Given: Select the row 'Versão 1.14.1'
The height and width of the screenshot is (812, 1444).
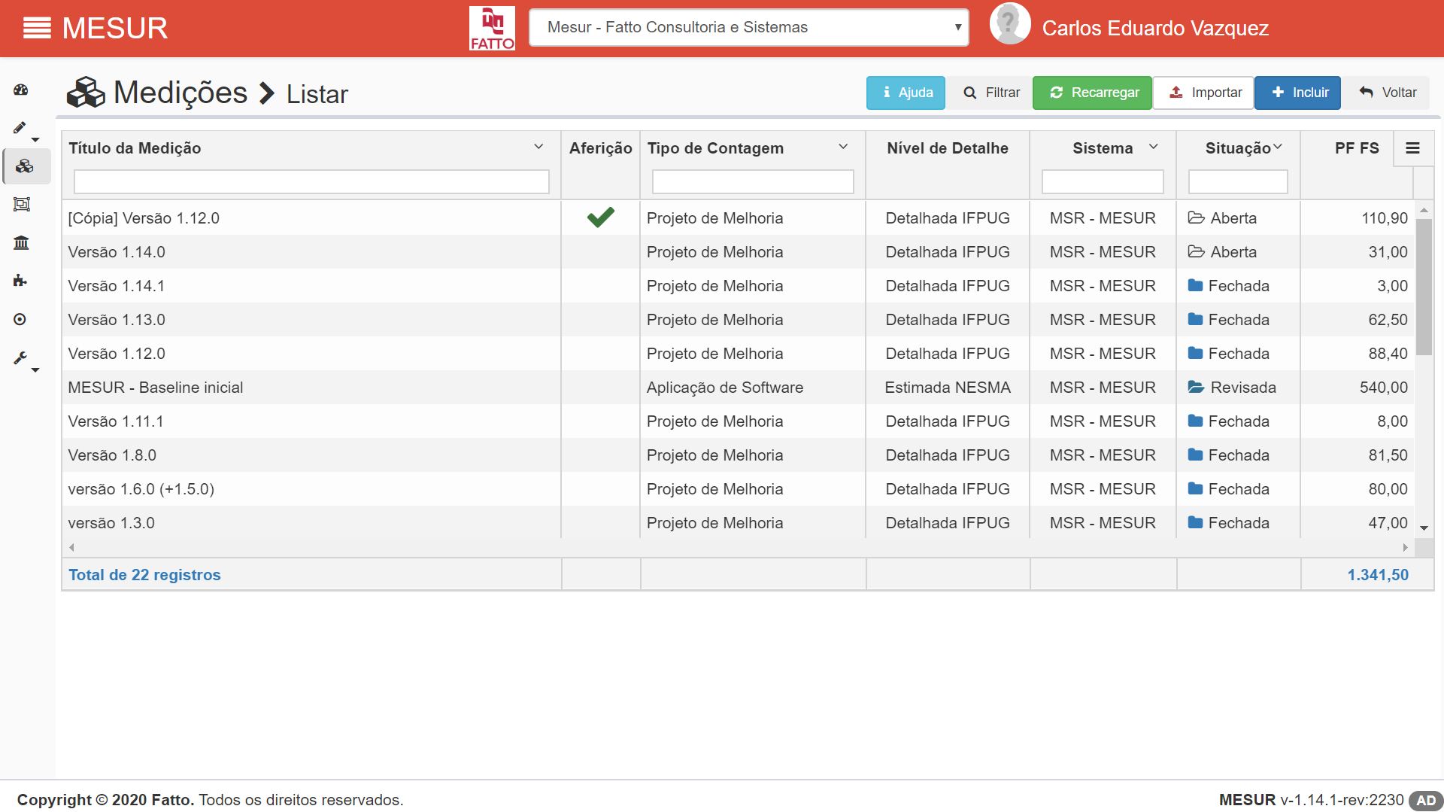Looking at the screenshot, I should pyautogui.click(x=739, y=285).
